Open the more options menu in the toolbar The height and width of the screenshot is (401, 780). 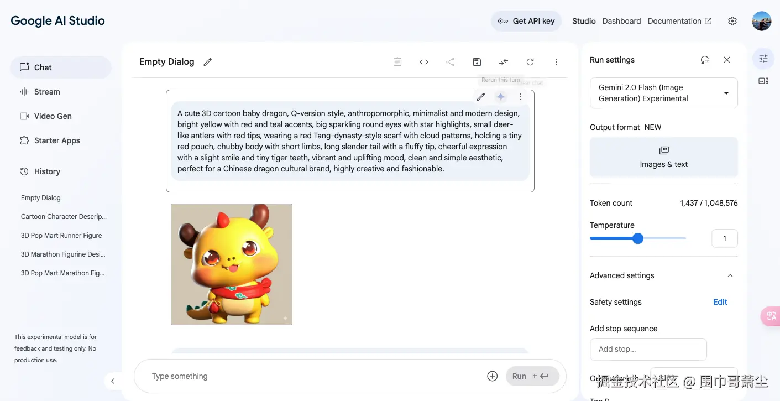coord(557,61)
